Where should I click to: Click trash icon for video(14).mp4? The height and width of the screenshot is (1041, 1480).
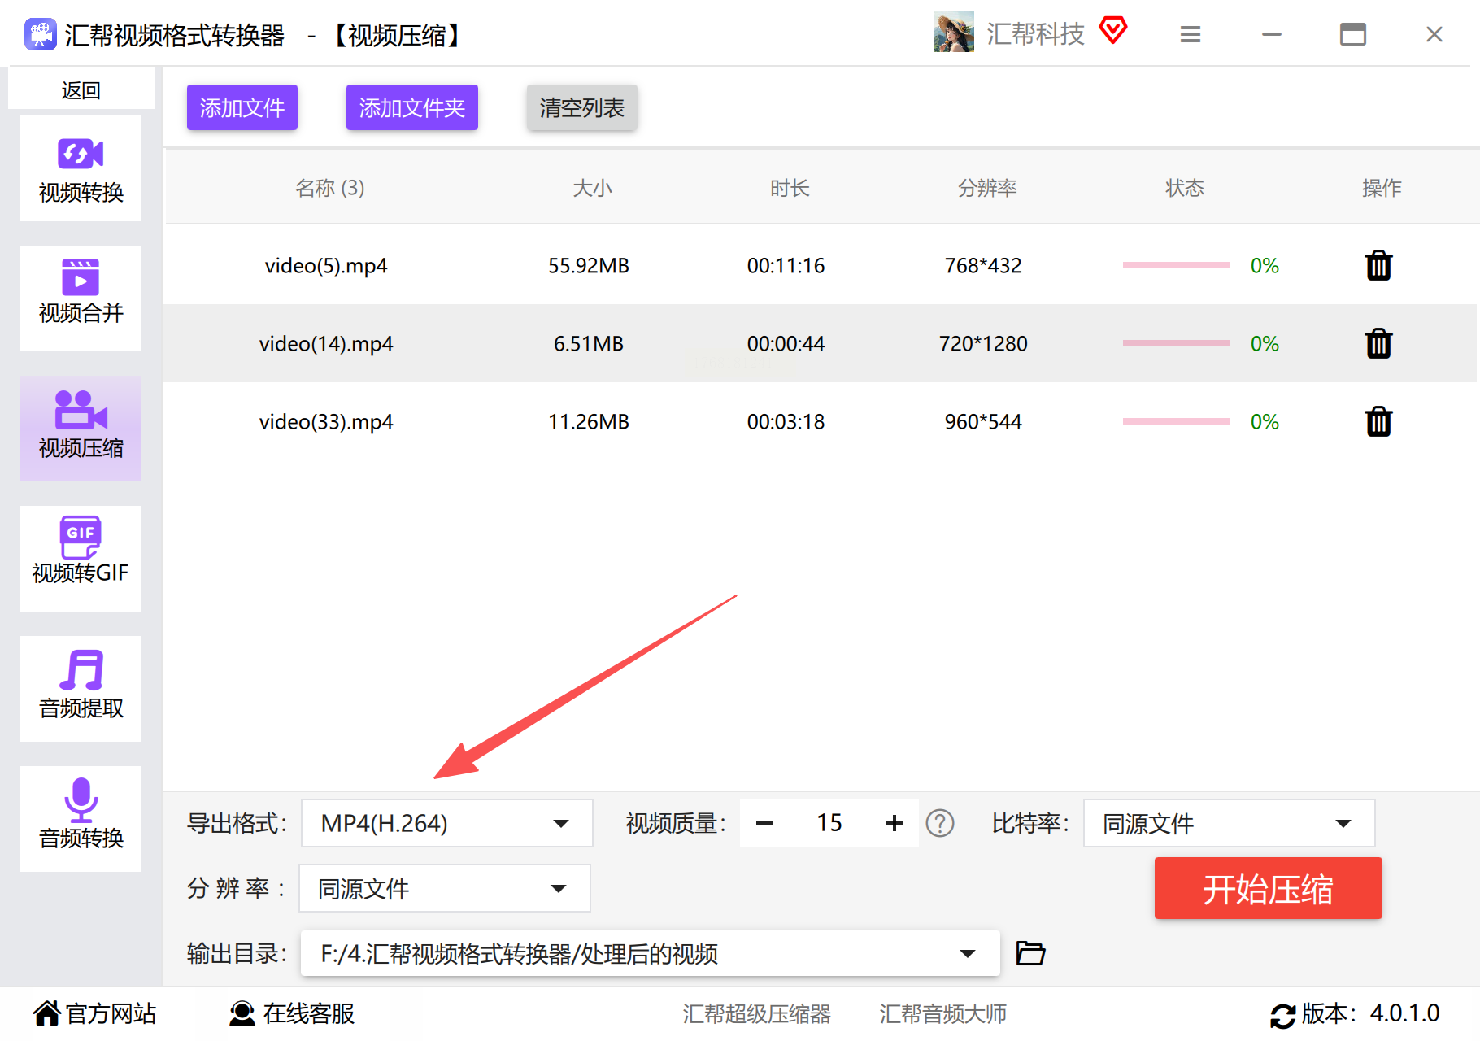point(1378,344)
